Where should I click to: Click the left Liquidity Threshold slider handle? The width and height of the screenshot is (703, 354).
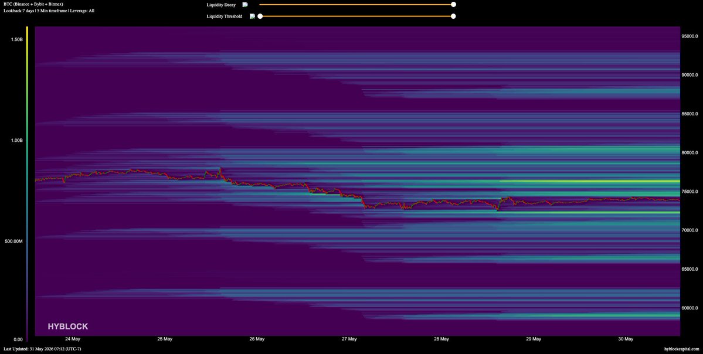(260, 16)
